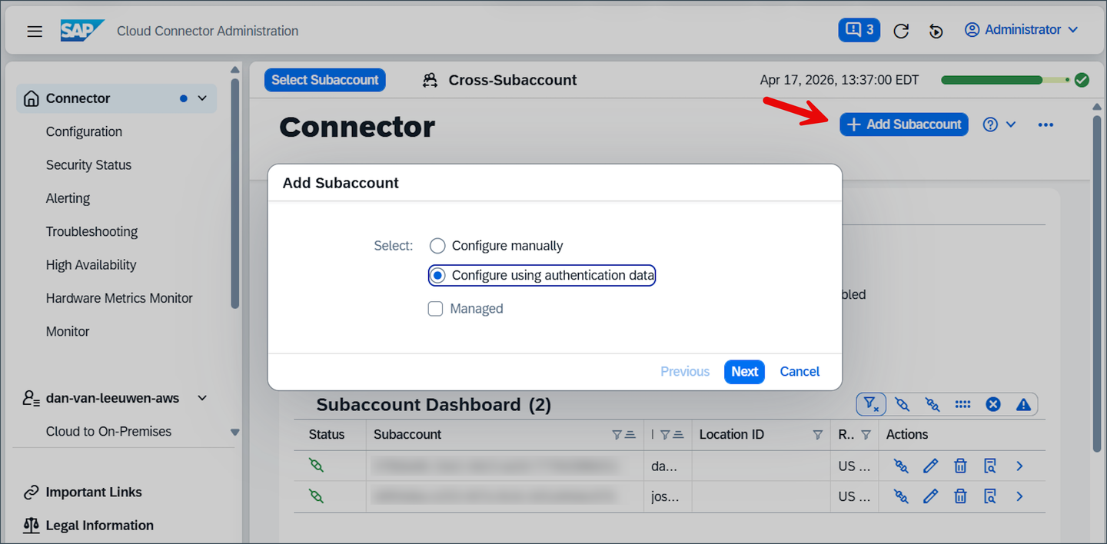The width and height of the screenshot is (1107, 544).
Task: Expand the jos... row chevron
Action: pos(1019,496)
